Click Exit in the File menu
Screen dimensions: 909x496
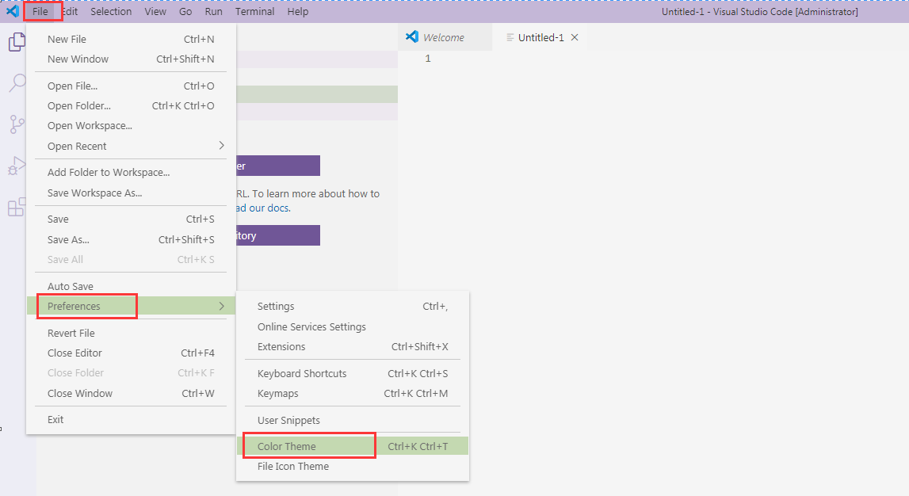tap(131, 419)
